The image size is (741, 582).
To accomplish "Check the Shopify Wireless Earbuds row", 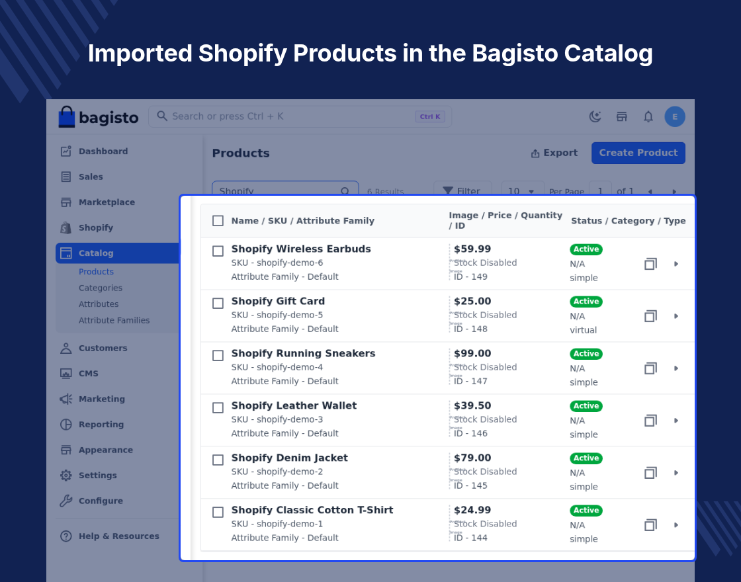I will (x=218, y=251).
